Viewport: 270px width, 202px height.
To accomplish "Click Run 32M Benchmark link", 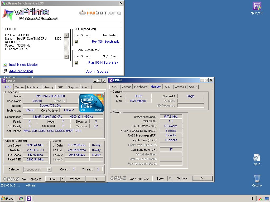I will point(105,42).
